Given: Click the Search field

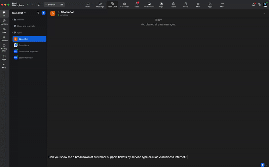Looking at the screenshot, I should [54, 5].
